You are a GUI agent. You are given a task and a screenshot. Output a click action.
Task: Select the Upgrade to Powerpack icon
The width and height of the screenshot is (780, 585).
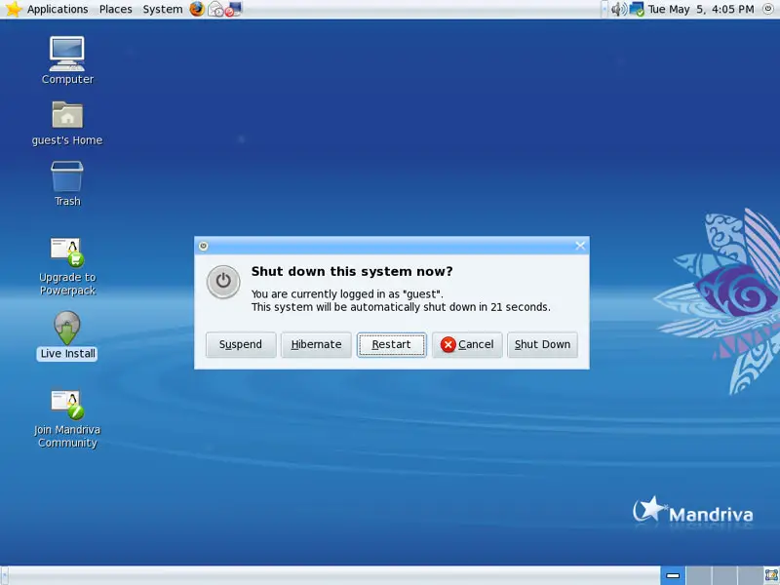(67, 266)
